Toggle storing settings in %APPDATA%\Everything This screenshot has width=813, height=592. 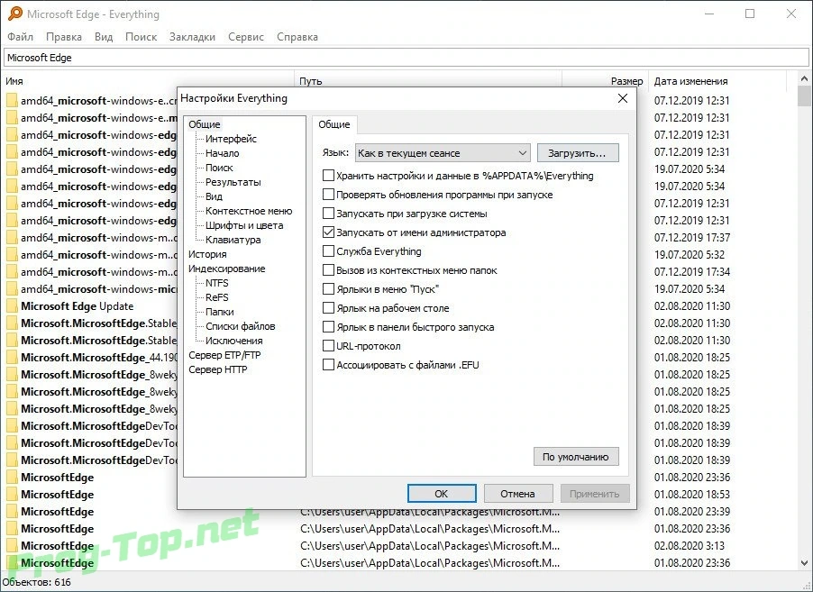[328, 175]
